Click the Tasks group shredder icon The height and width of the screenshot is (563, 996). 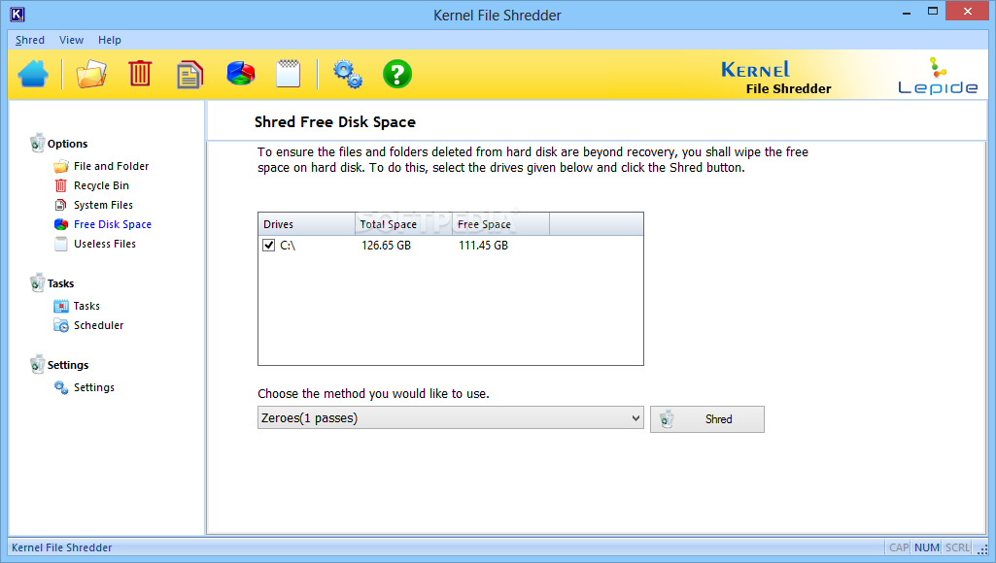point(38,283)
